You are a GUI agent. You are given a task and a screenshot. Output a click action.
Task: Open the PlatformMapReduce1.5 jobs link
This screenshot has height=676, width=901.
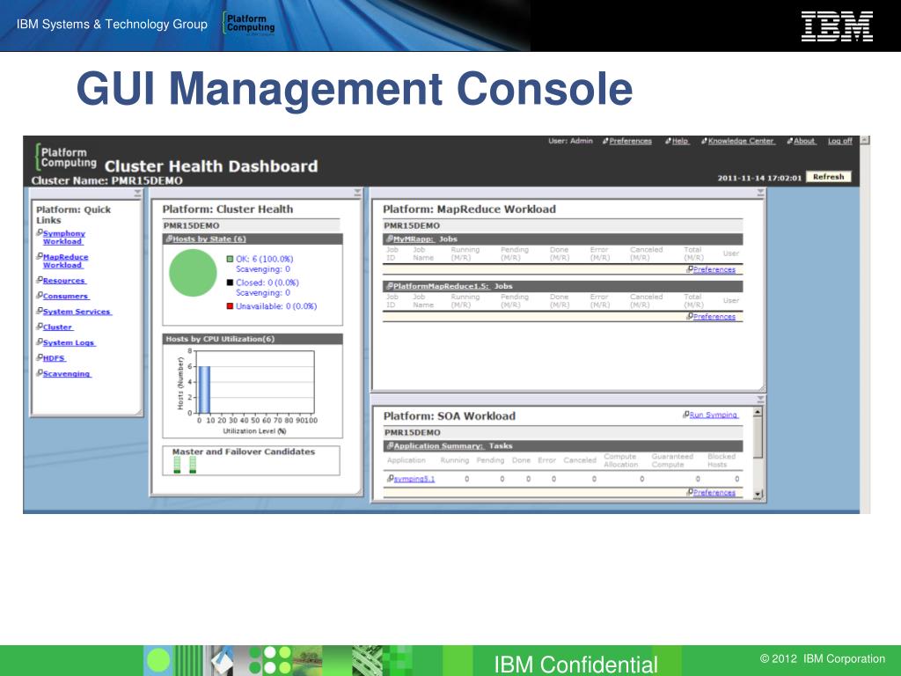coord(442,286)
